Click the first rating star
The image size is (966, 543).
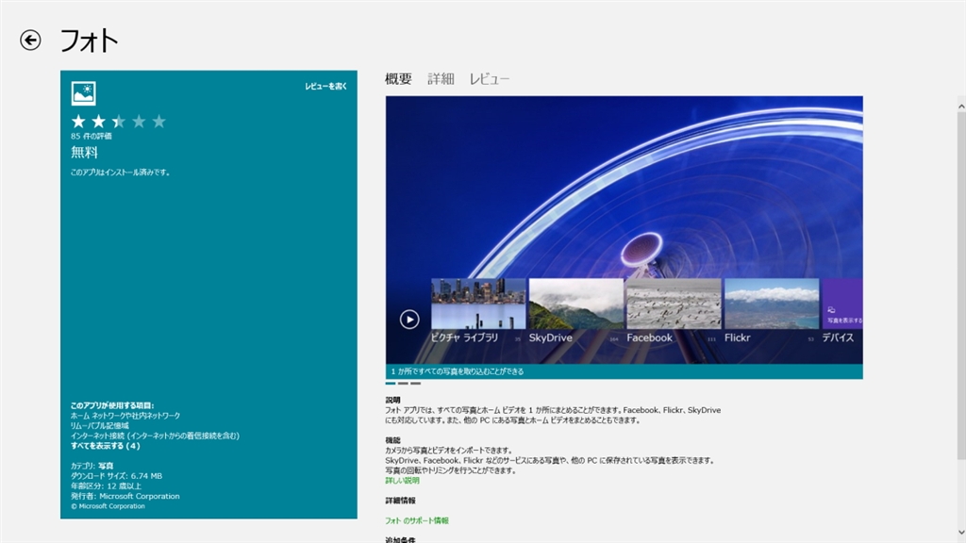pyautogui.click(x=78, y=122)
